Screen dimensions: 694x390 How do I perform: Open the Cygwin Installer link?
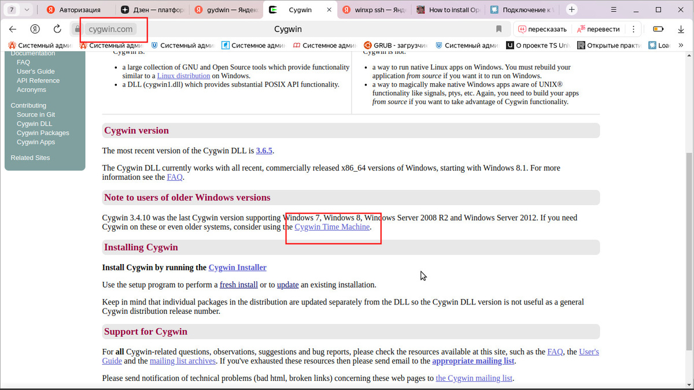pyautogui.click(x=238, y=268)
